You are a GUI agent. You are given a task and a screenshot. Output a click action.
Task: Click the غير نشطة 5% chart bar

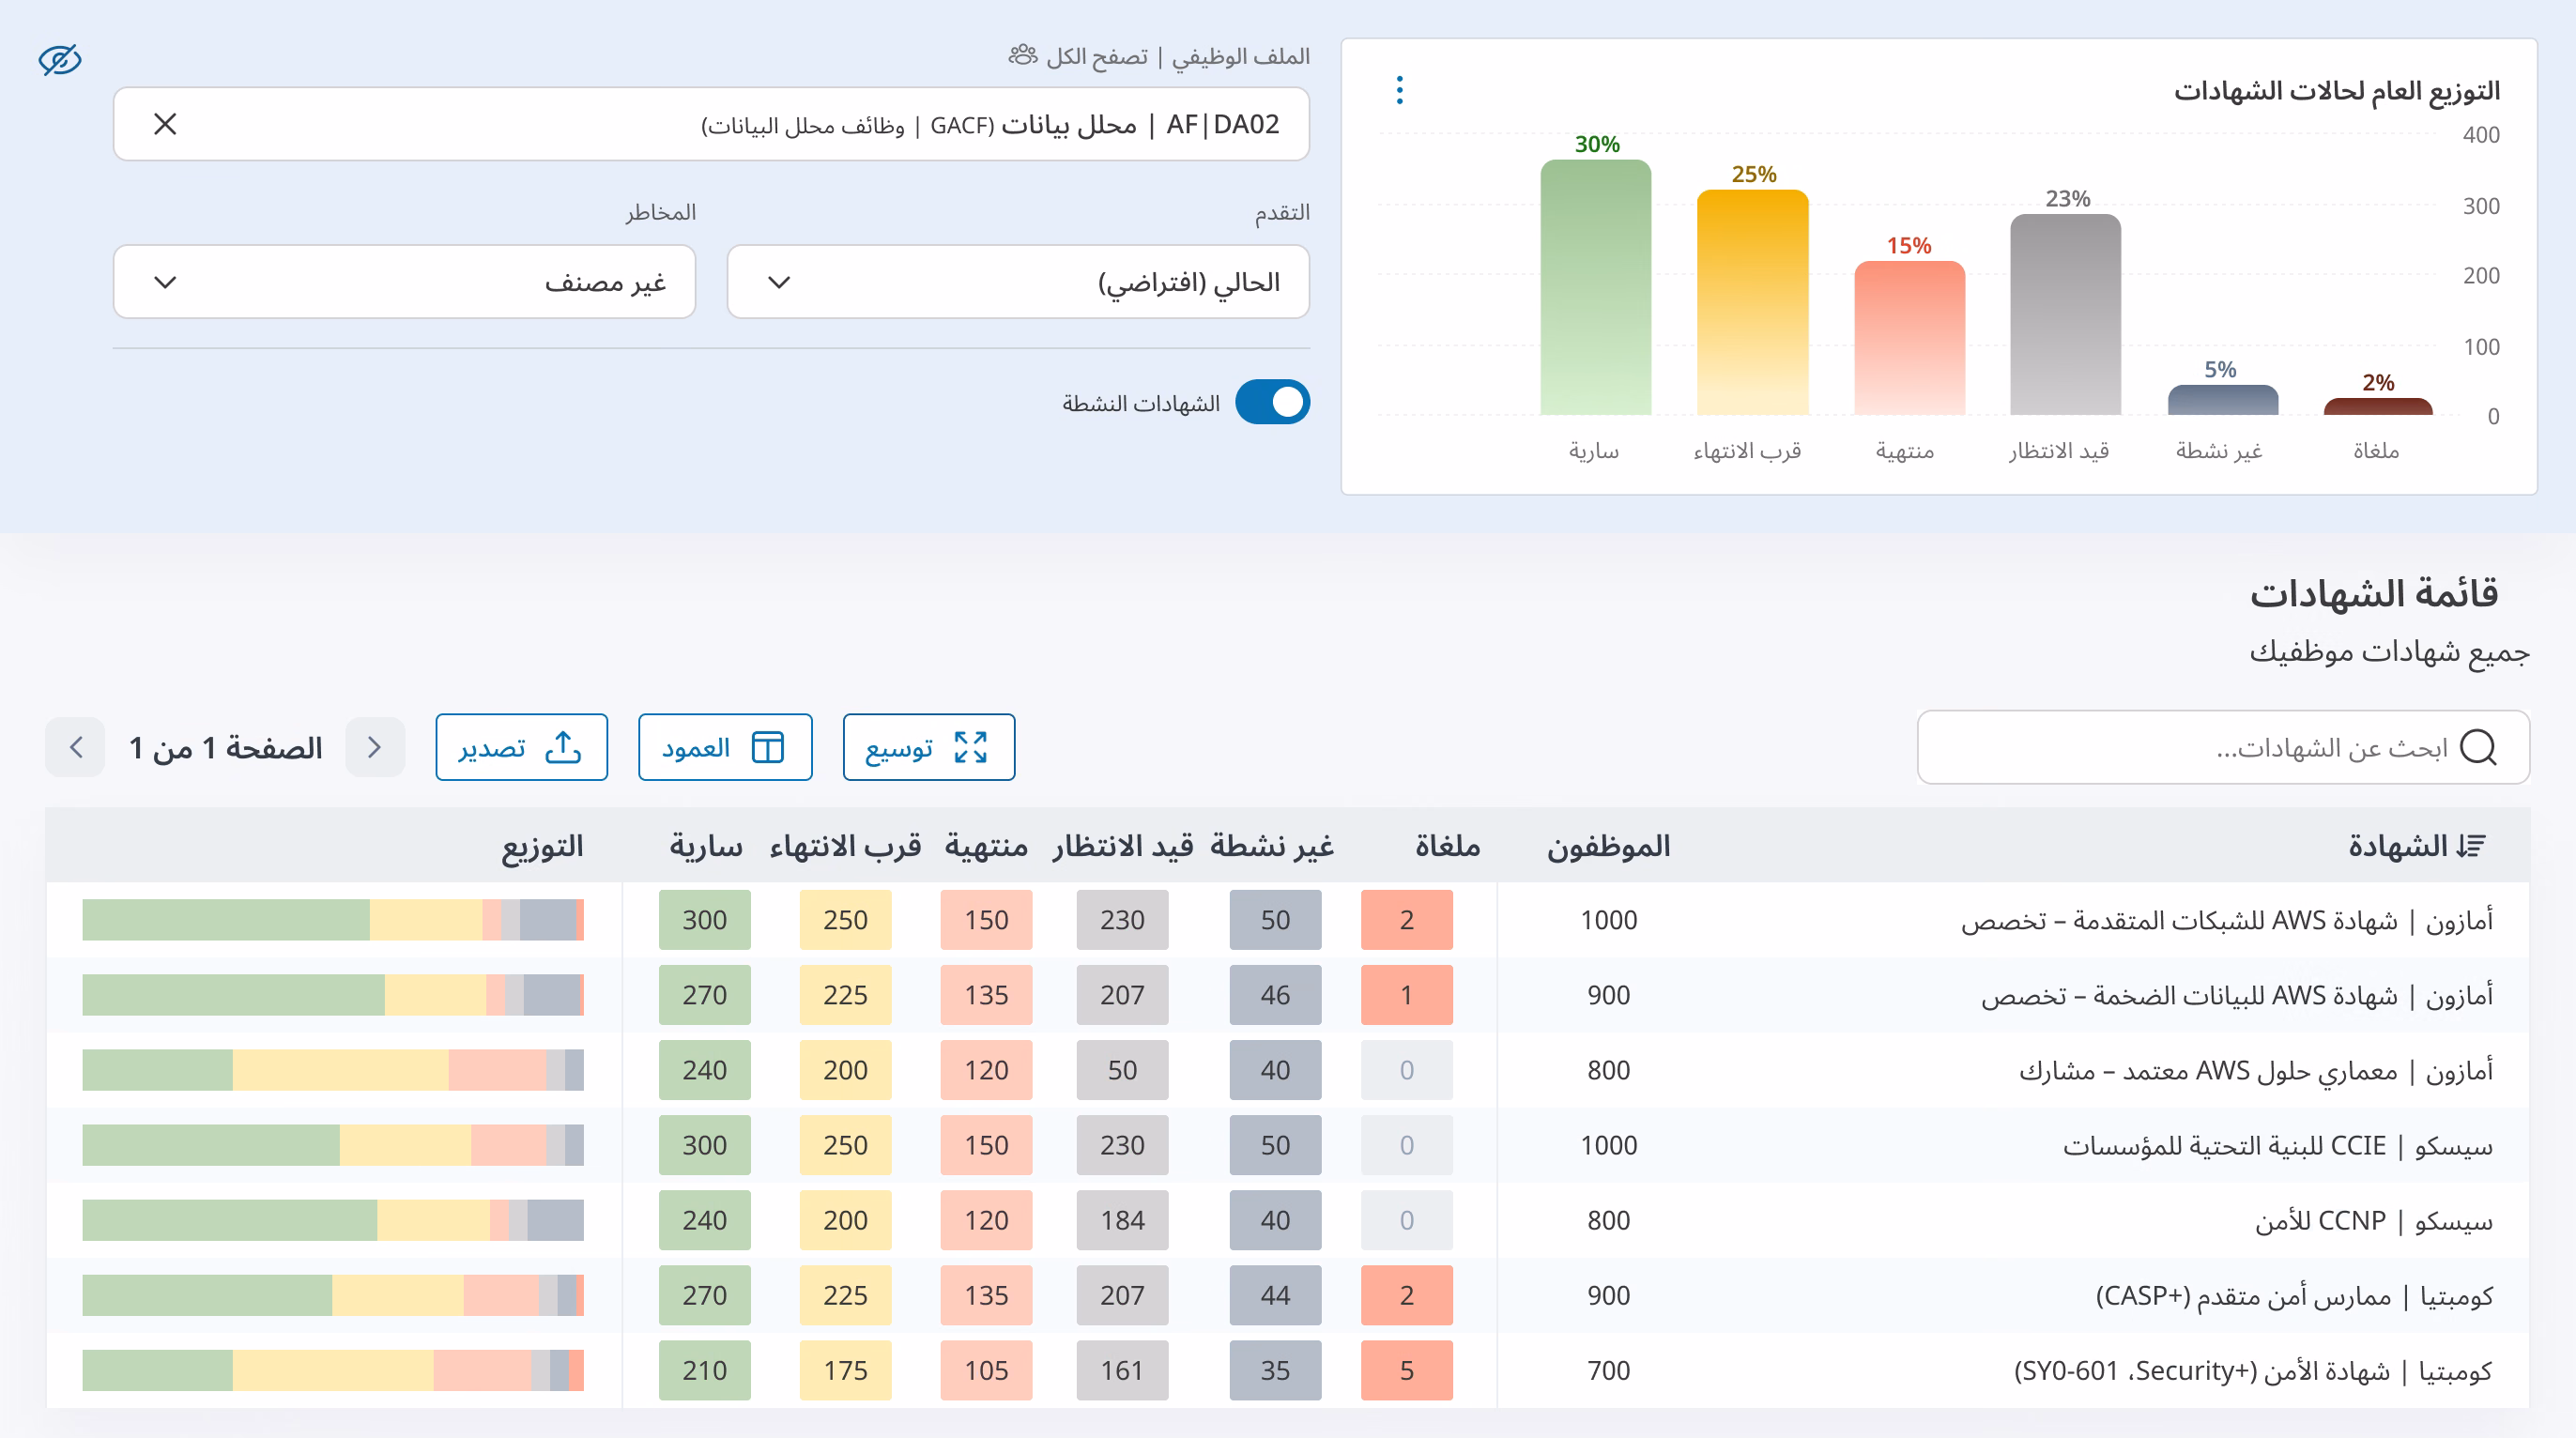tap(2223, 400)
